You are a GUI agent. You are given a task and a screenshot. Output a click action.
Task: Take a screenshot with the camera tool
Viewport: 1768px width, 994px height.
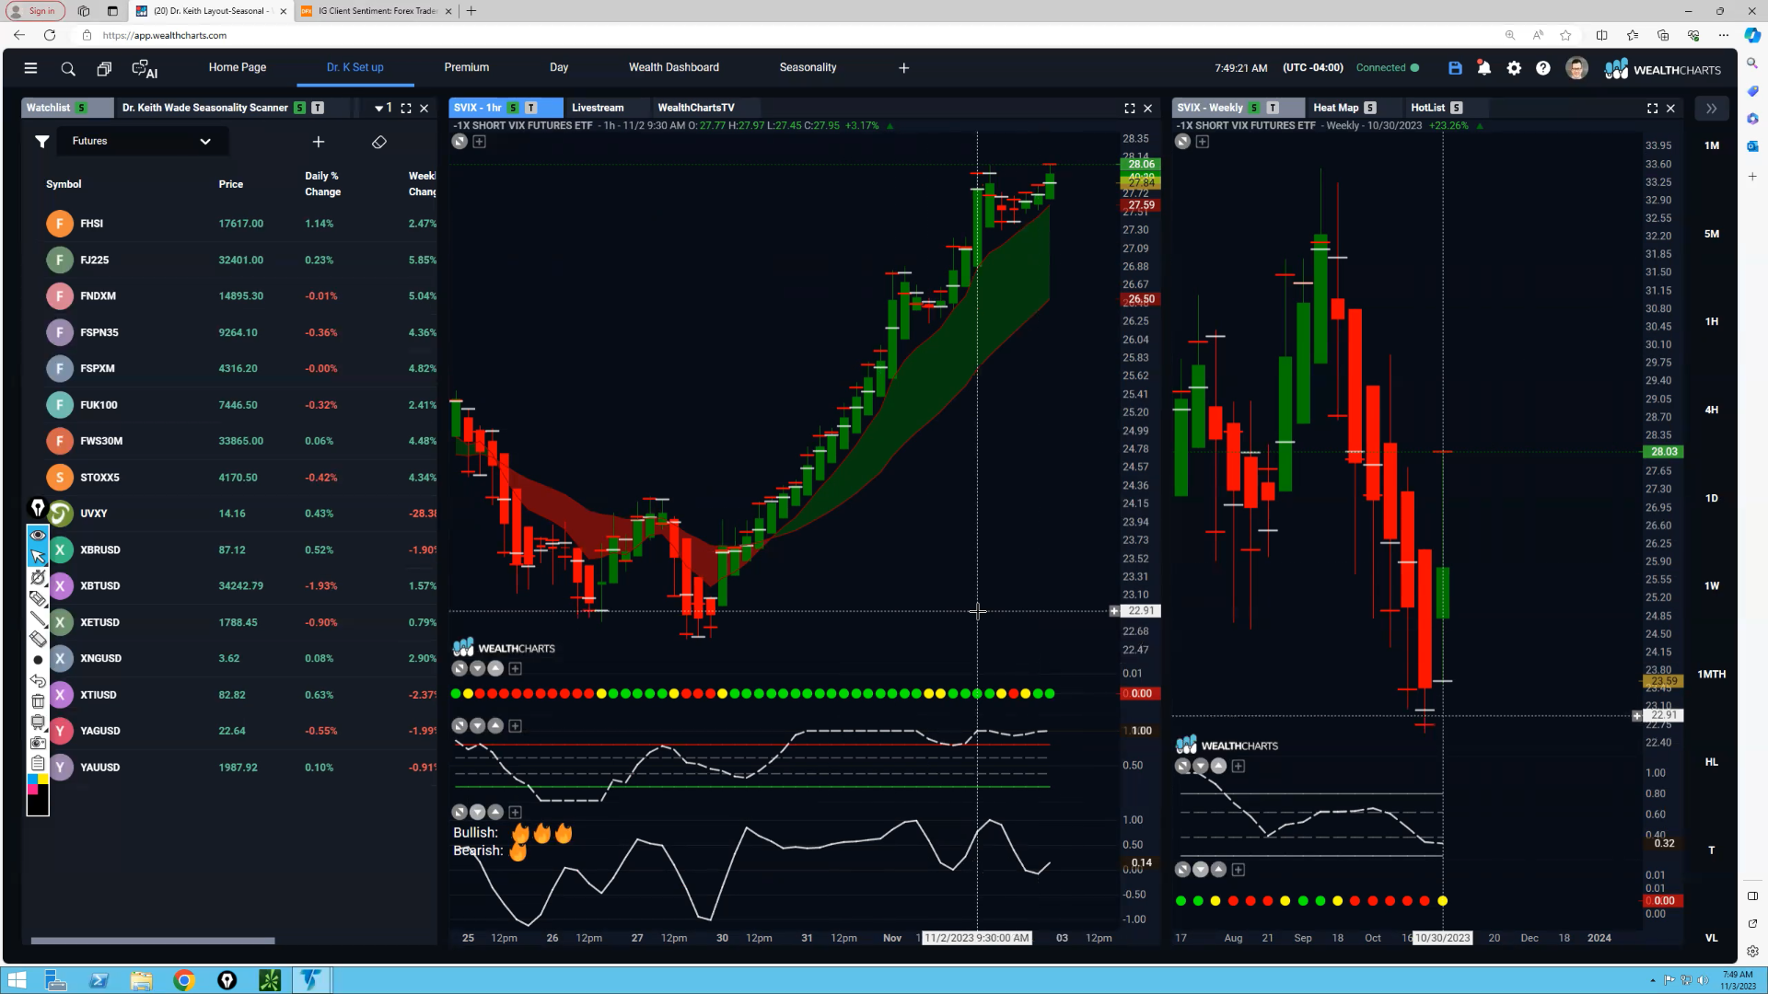(38, 742)
